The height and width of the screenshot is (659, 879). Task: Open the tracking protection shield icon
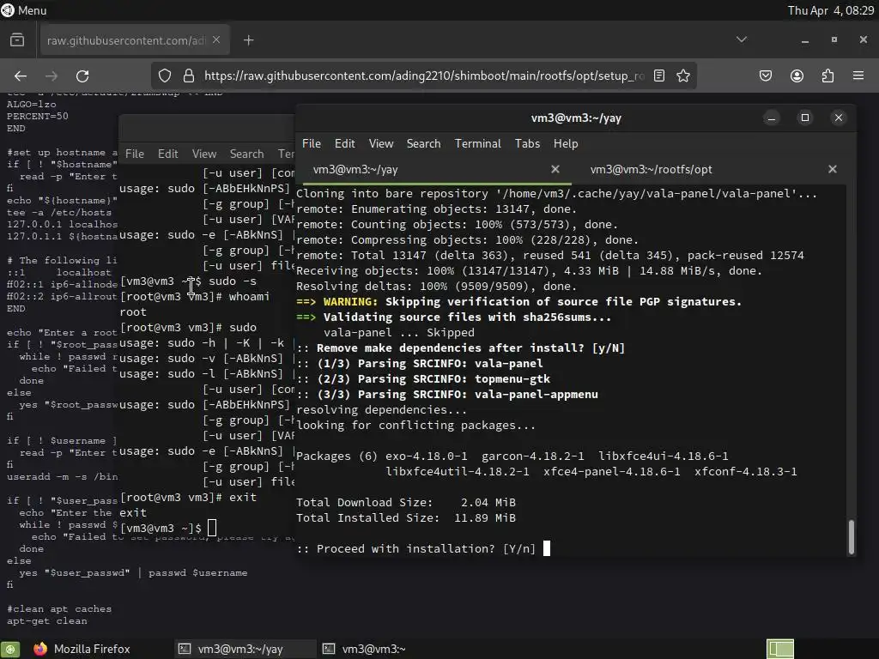[164, 76]
